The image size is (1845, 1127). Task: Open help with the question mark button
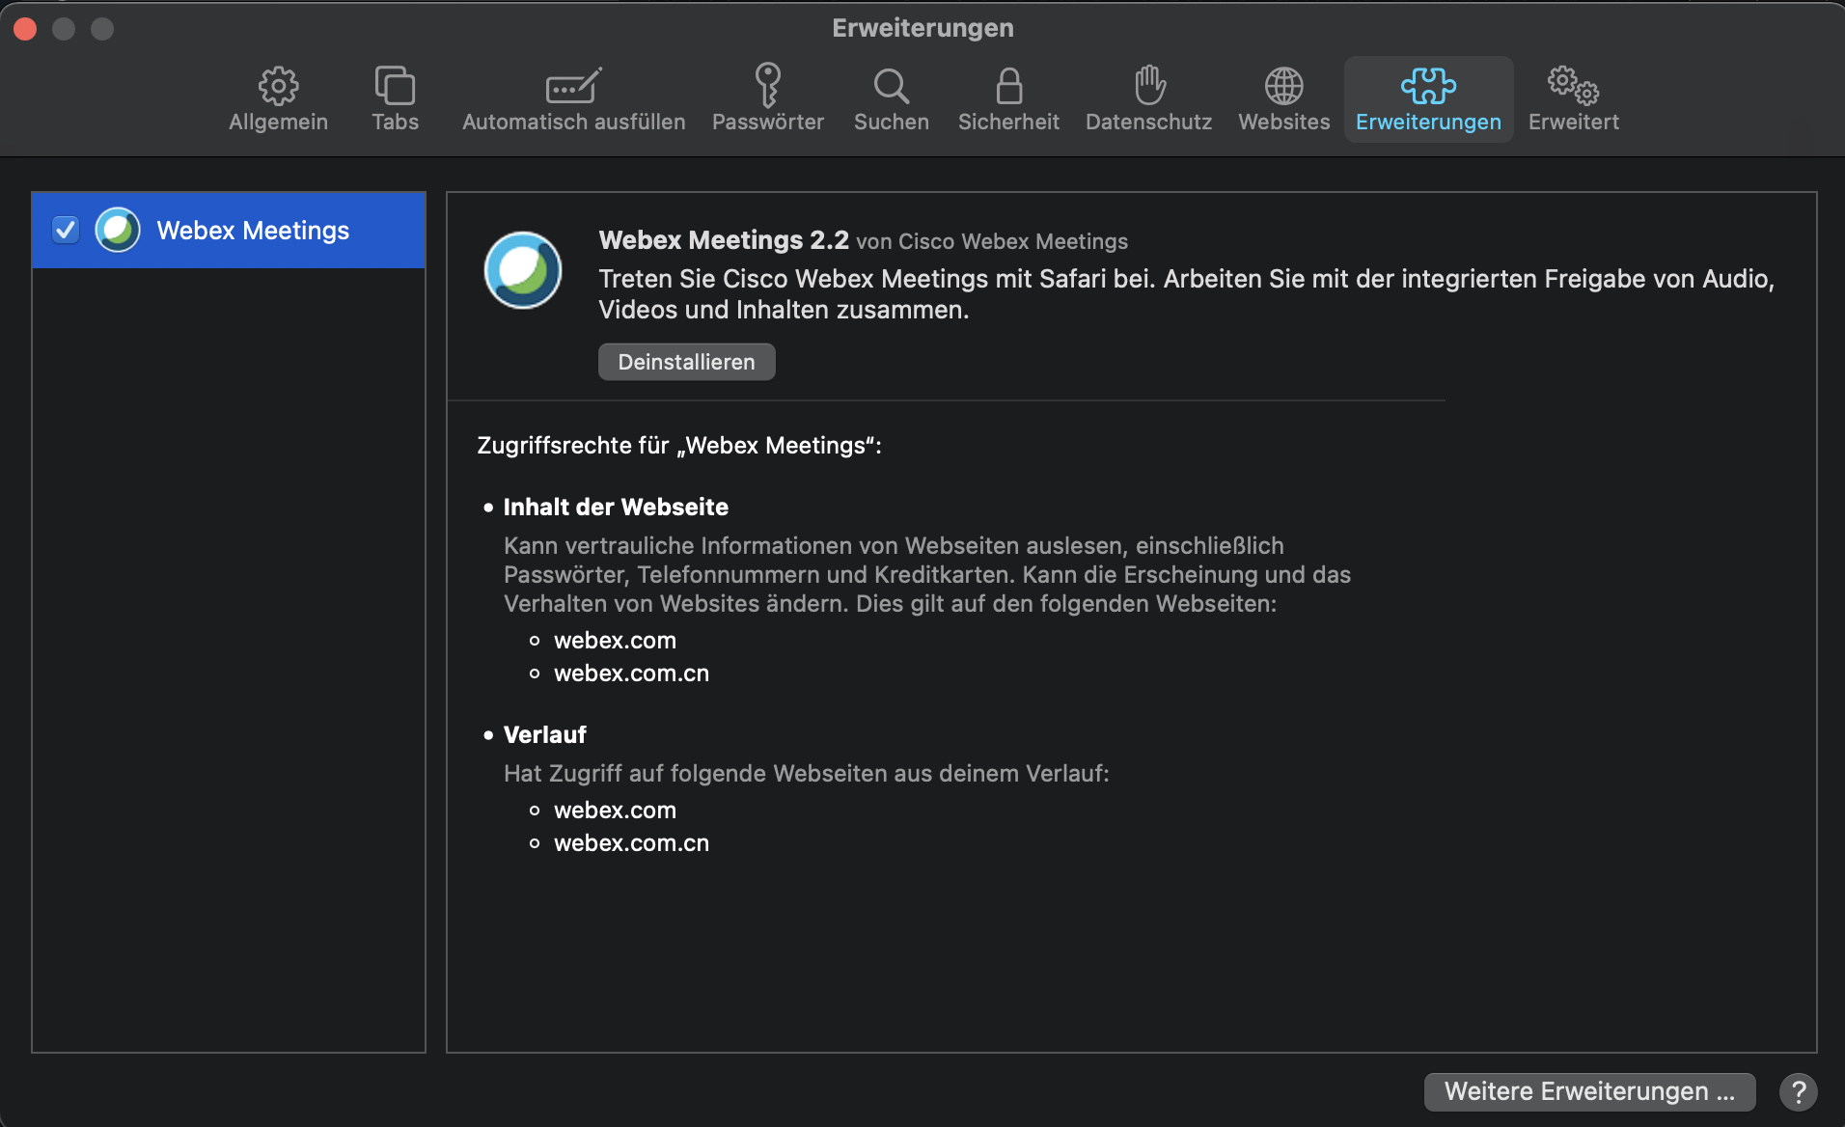tap(1799, 1092)
